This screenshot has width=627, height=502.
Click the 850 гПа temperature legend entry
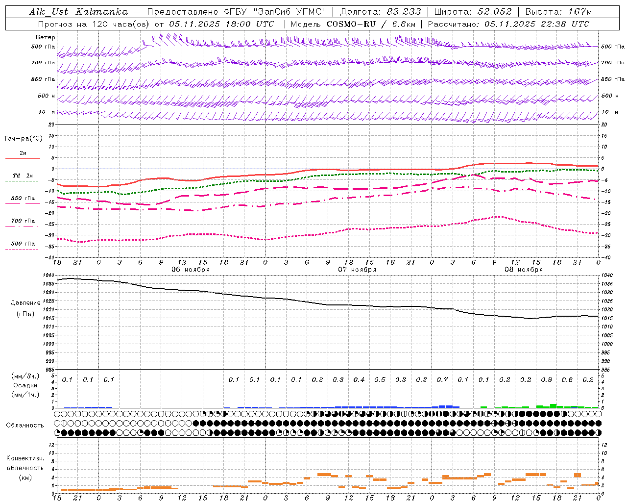click(x=23, y=199)
